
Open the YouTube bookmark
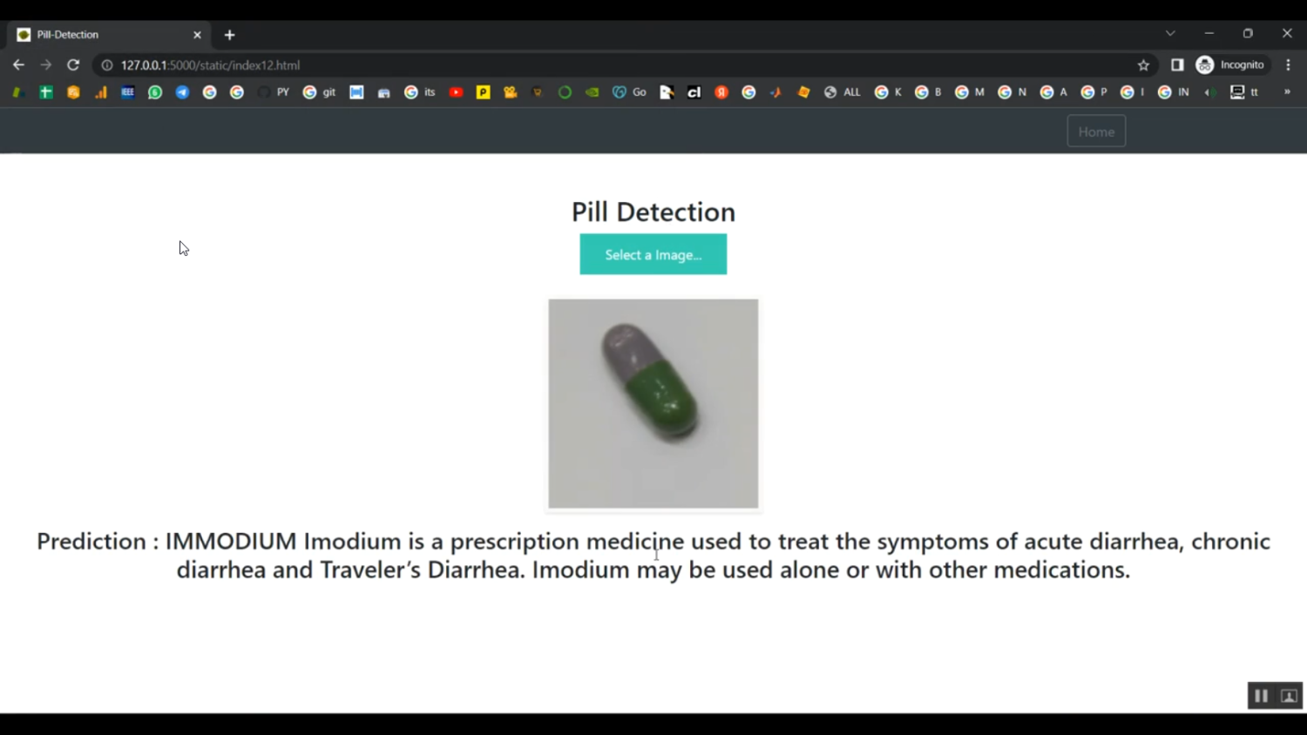[456, 92]
